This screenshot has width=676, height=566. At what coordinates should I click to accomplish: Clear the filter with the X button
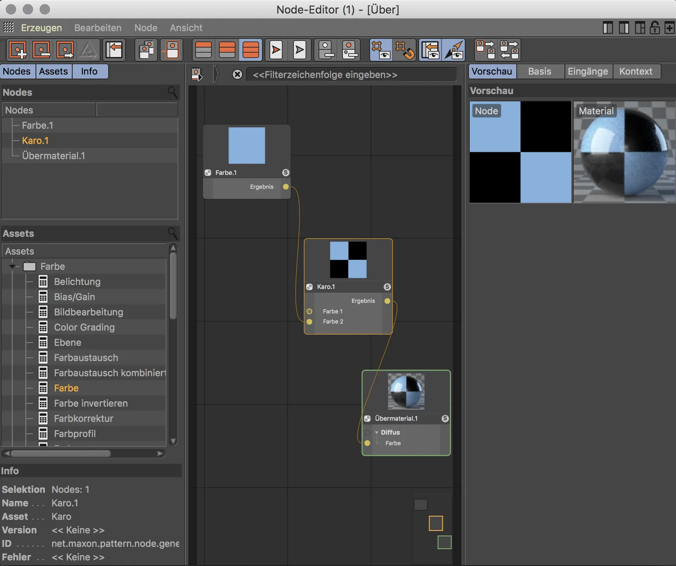pyautogui.click(x=237, y=75)
